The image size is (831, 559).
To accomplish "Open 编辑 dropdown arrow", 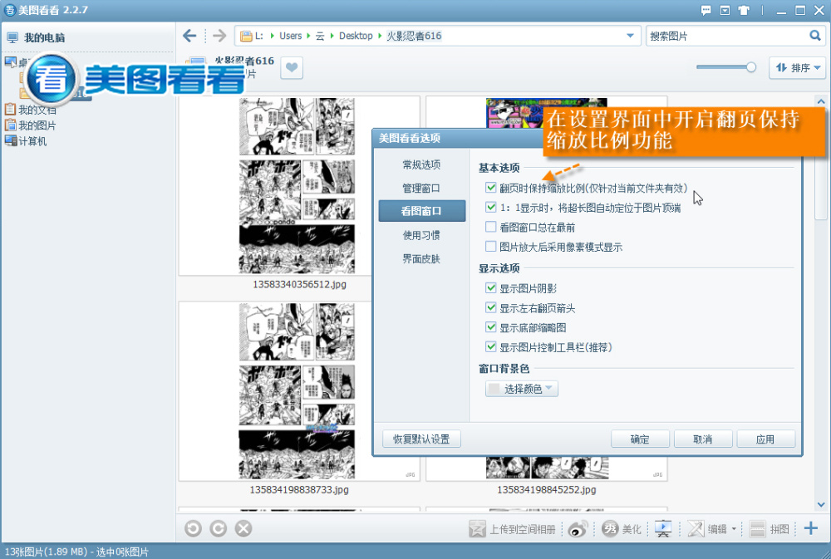I will [x=734, y=529].
